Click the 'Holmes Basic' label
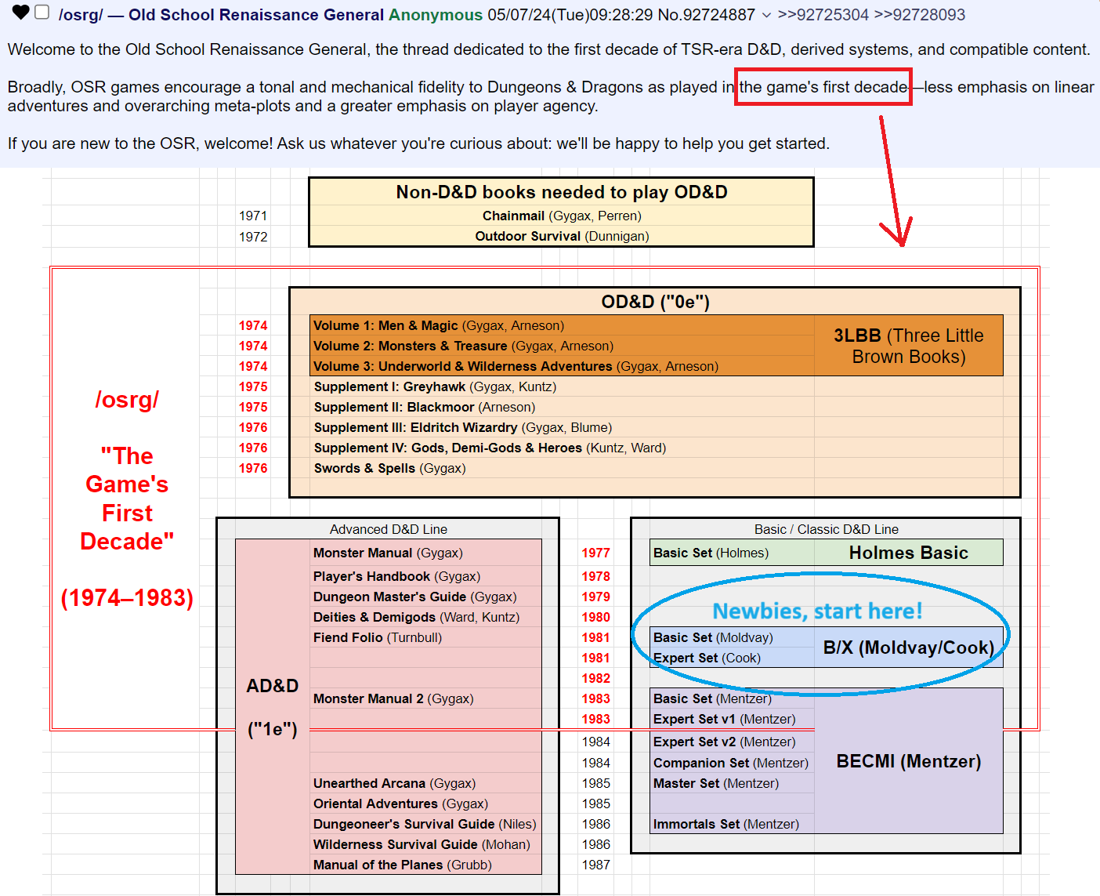 909,553
